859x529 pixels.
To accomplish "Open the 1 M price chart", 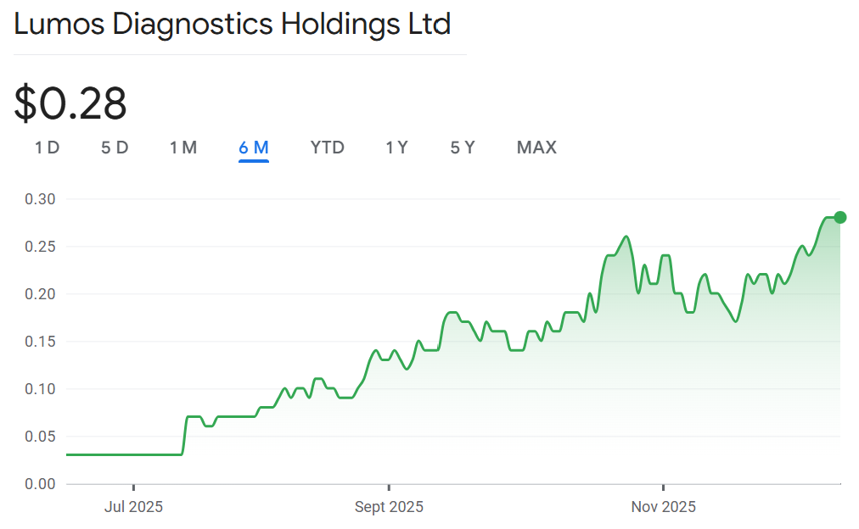I will click(183, 147).
